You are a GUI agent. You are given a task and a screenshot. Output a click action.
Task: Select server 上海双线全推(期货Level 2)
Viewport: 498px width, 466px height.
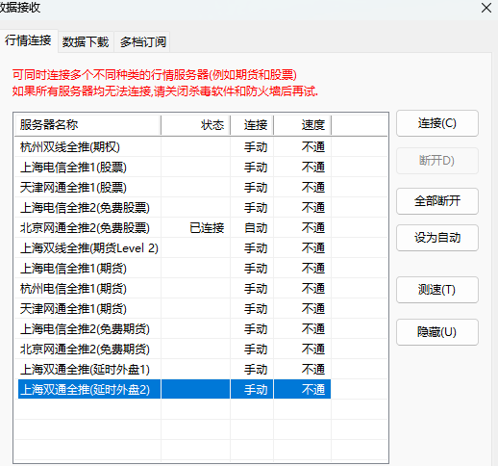click(89, 248)
